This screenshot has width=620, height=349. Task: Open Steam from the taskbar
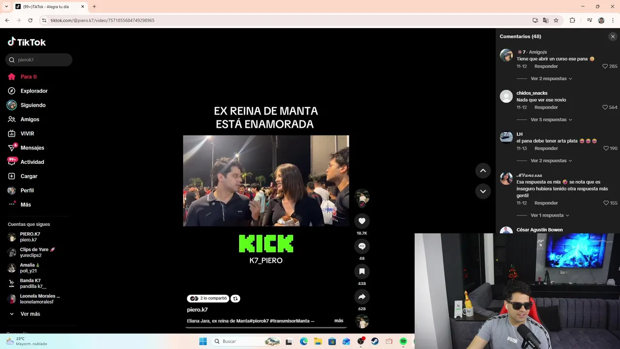pos(375,342)
